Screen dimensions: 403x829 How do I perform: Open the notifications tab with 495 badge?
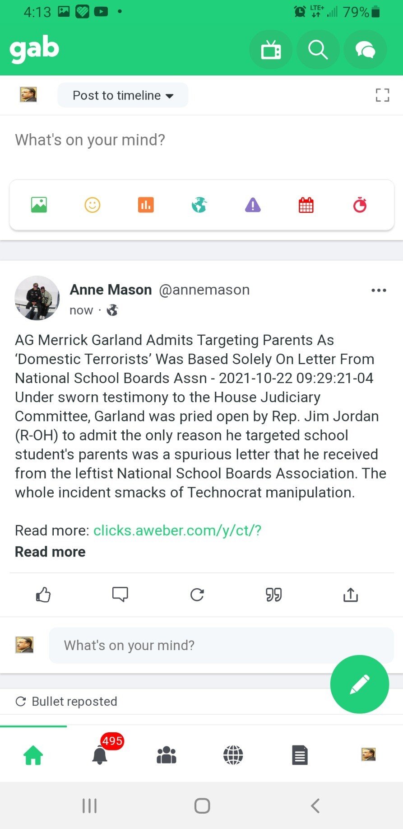[100, 755]
